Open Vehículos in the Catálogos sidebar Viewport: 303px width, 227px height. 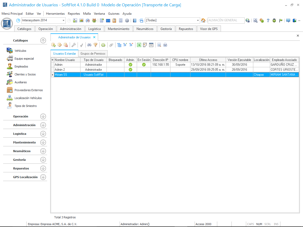coord(20,51)
